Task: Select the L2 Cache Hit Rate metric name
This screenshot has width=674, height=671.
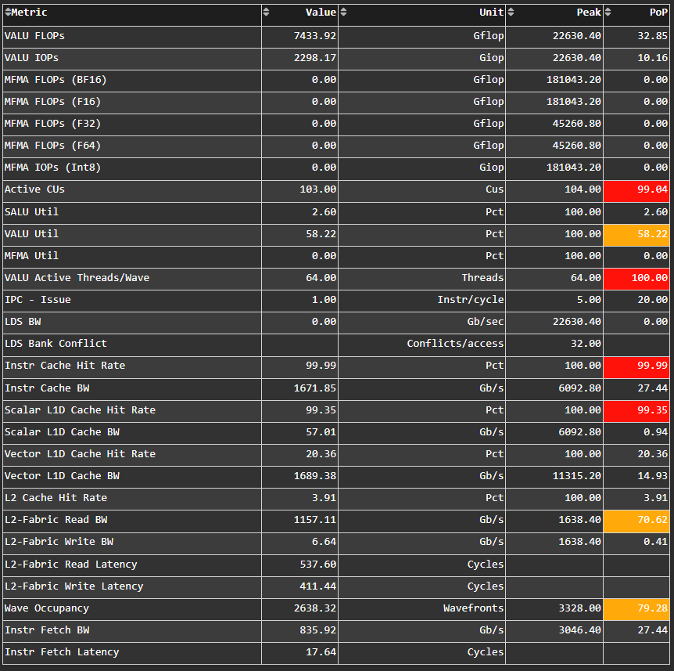Action: 56,498
